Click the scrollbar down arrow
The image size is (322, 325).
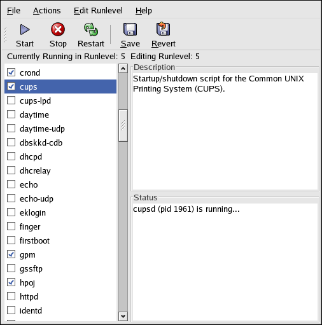pyautogui.click(x=123, y=316)
